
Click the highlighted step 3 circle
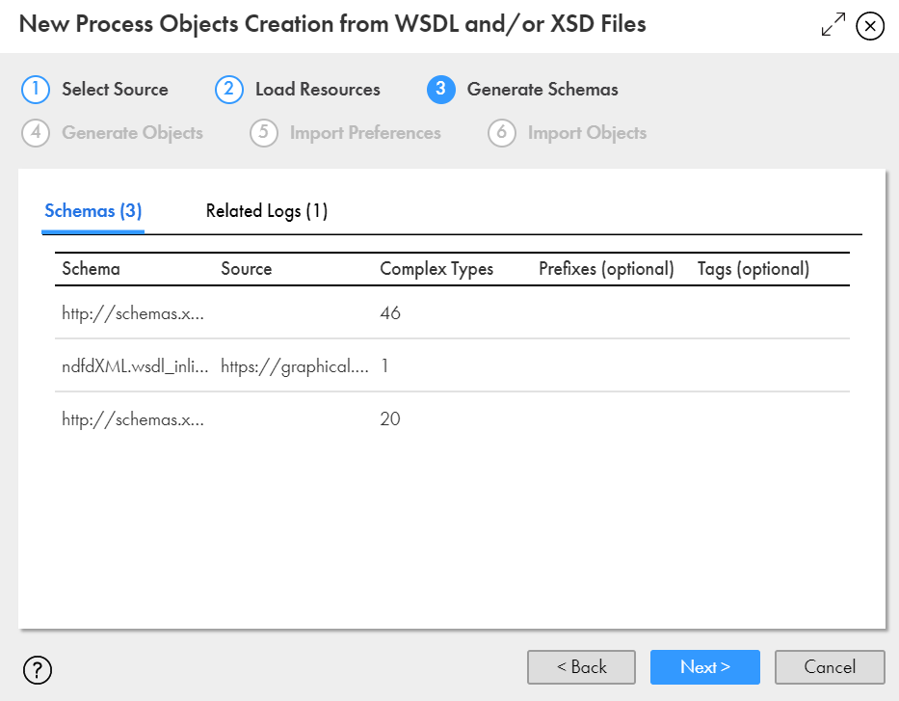(x=441, y=90)
